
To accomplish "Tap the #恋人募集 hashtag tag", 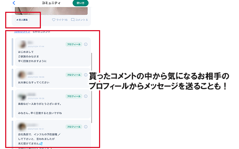I will pos(23,20).
